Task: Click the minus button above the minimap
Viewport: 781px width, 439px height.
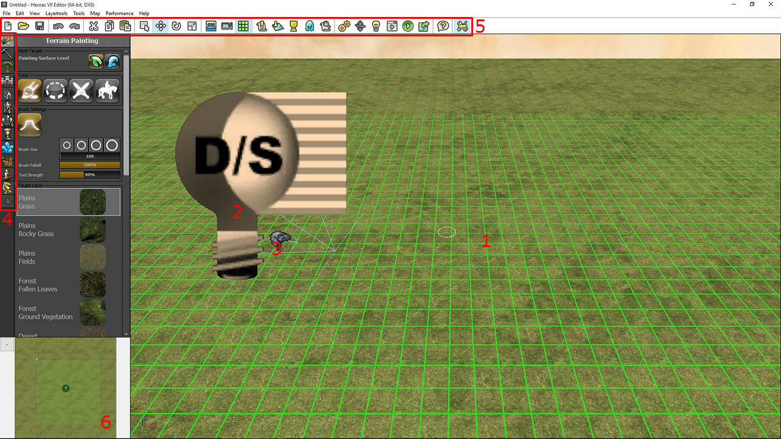Action: 6,345
